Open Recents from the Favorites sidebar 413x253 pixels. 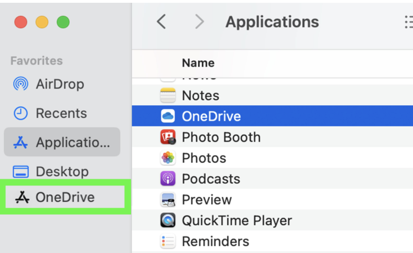[62, 114]
